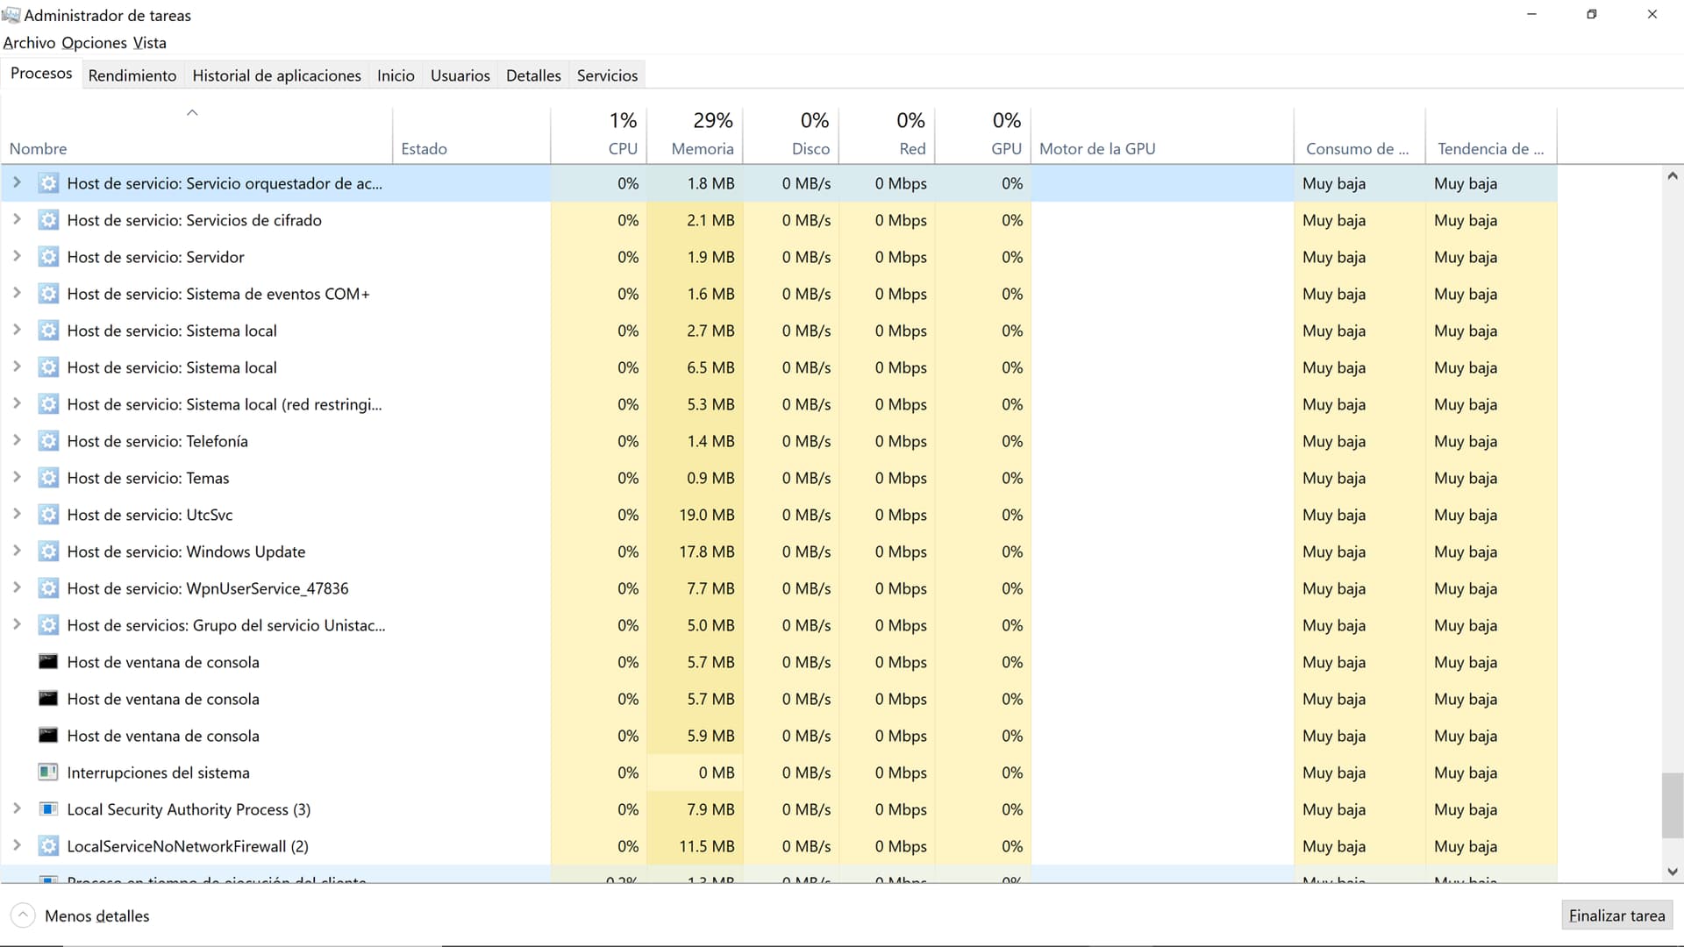Select the 19.0 MB memory cell
The width and height of the screenshot is (1684, 947).
(695, 515)
